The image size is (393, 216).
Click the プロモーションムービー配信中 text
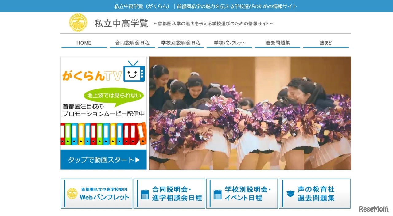[x=103, y=114]
